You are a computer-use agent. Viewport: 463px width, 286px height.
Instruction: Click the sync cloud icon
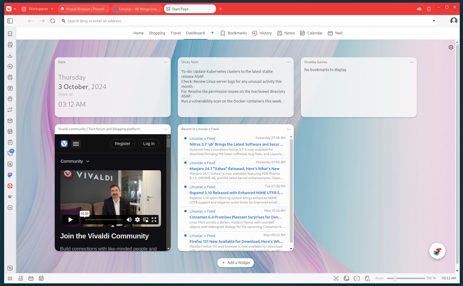pos(419,9)
